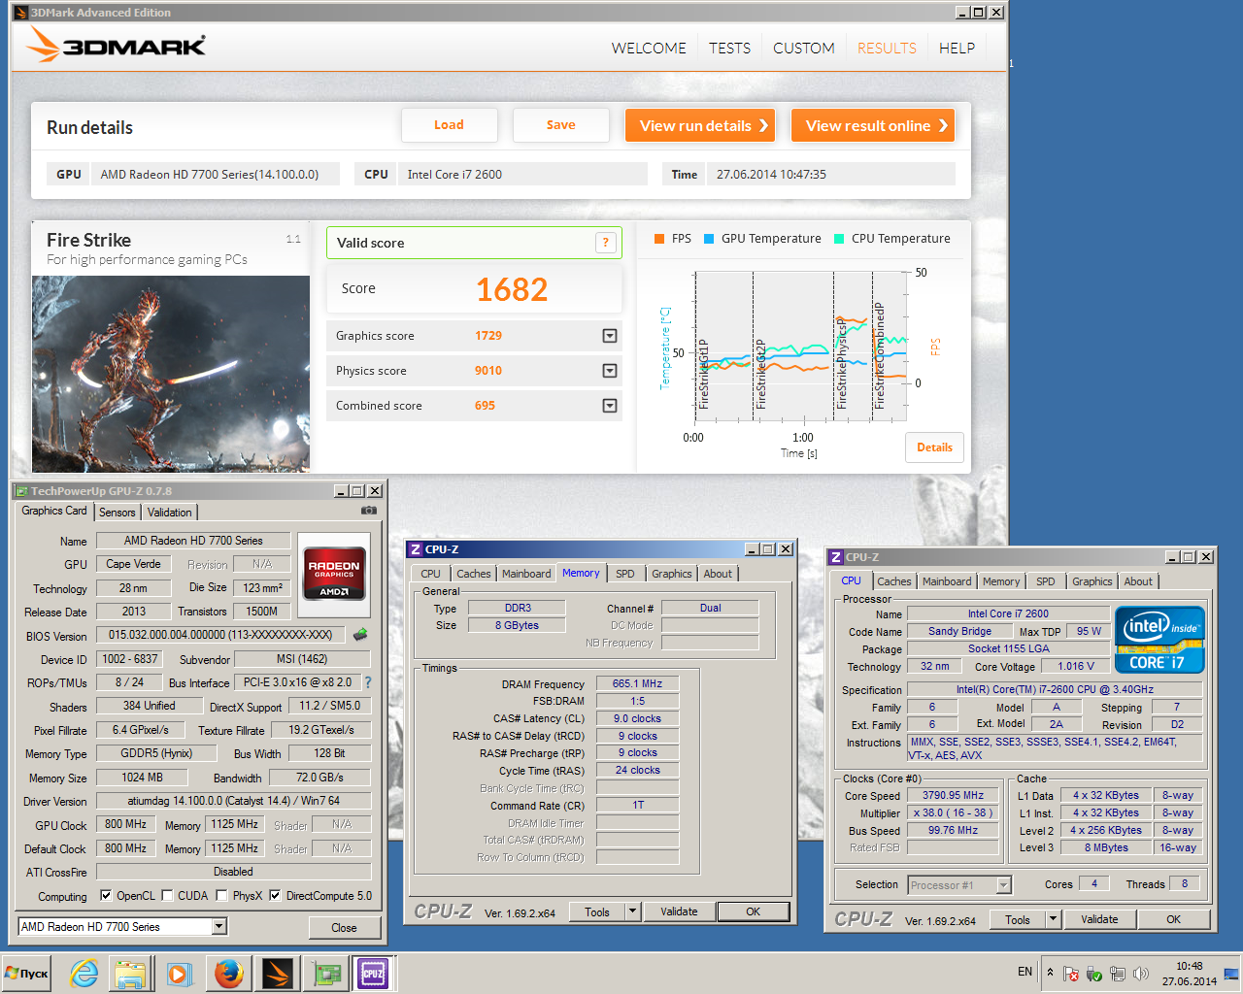The height and width of the screenshot is (994, 1243).
Task: Expand the Combined score details
Action: 610,406
